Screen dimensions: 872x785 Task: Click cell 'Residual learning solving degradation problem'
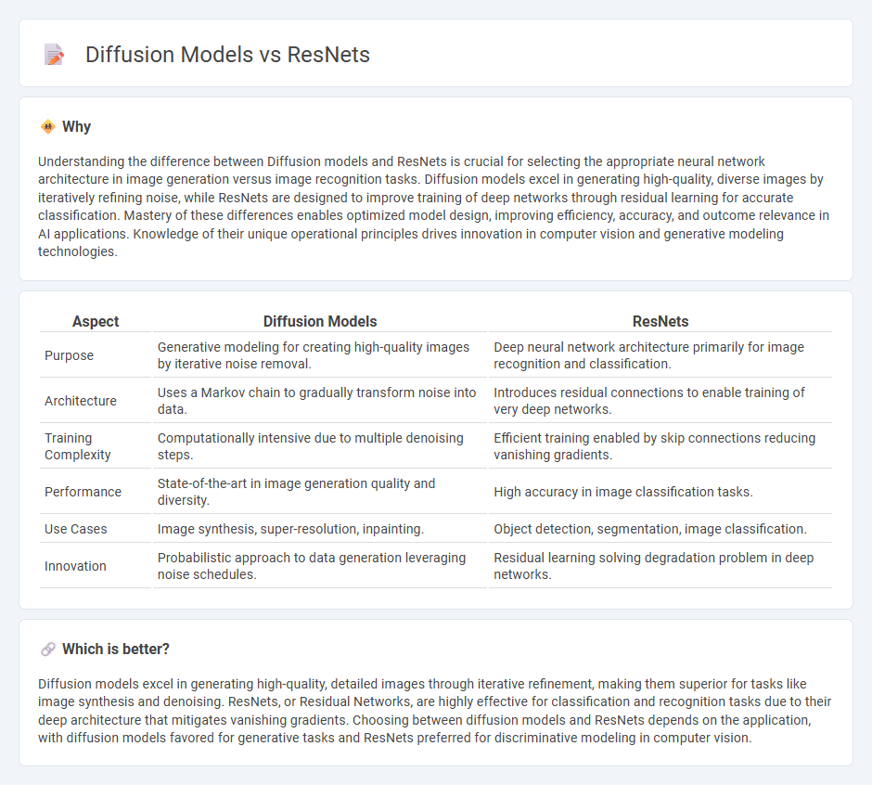660,566
